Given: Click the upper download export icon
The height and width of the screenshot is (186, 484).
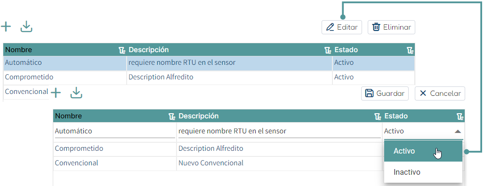Looking at the screenshot, I should [x=26, y=27].
